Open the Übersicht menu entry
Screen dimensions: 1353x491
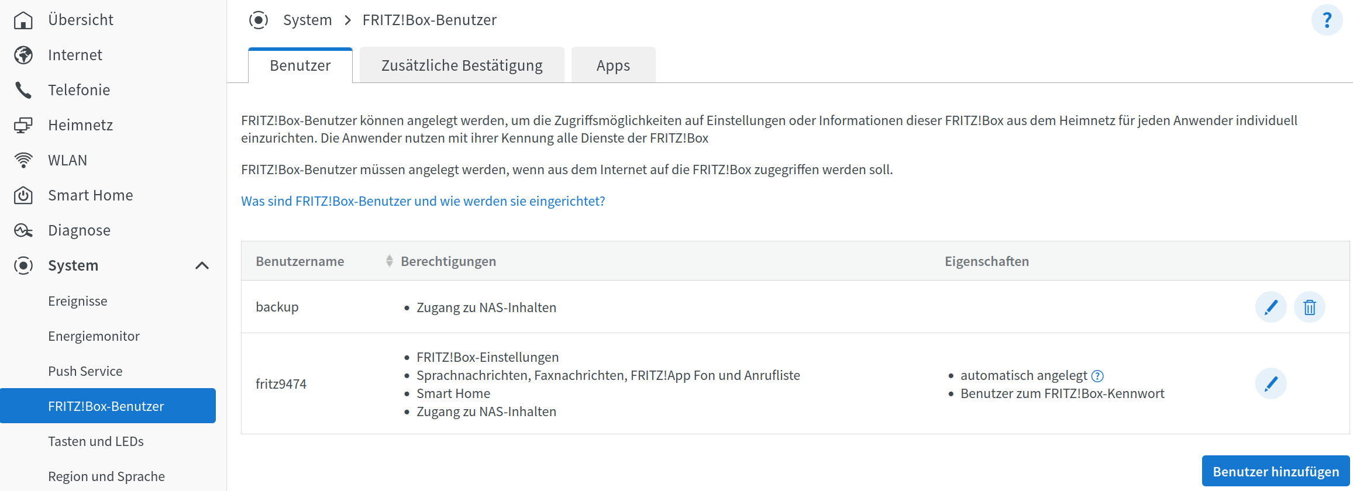coord(81,20)
